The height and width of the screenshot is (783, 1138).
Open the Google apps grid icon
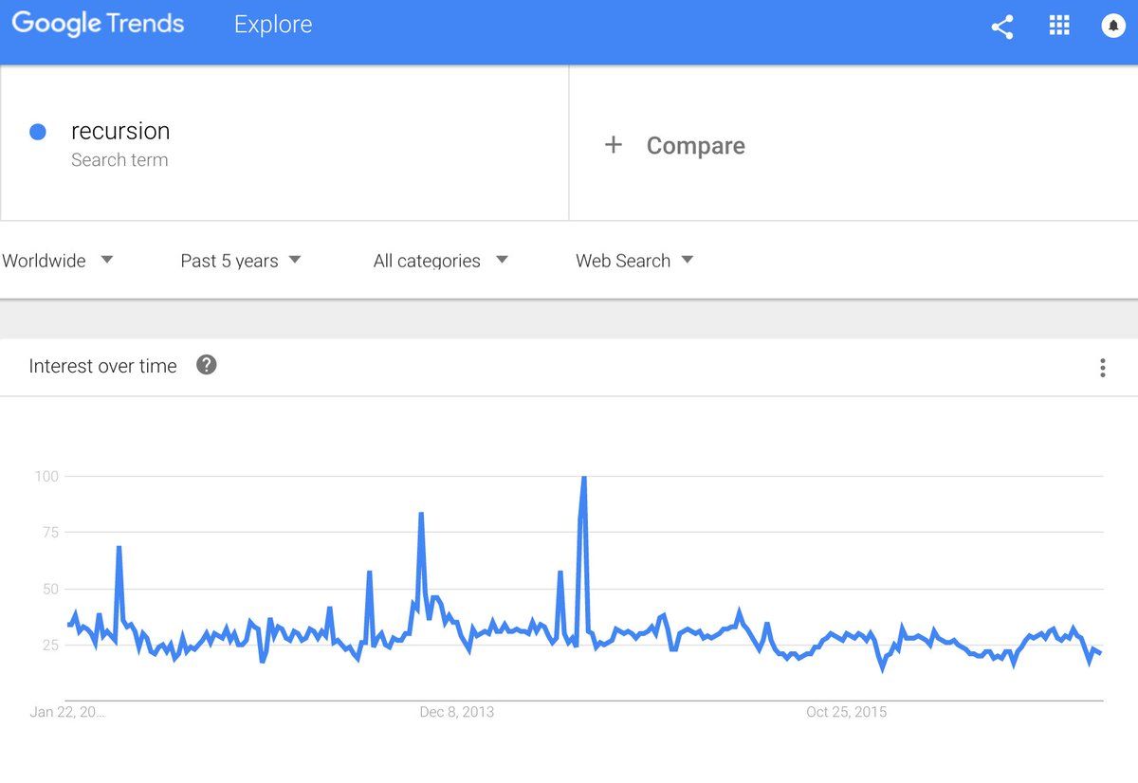tap(1059, 26)
